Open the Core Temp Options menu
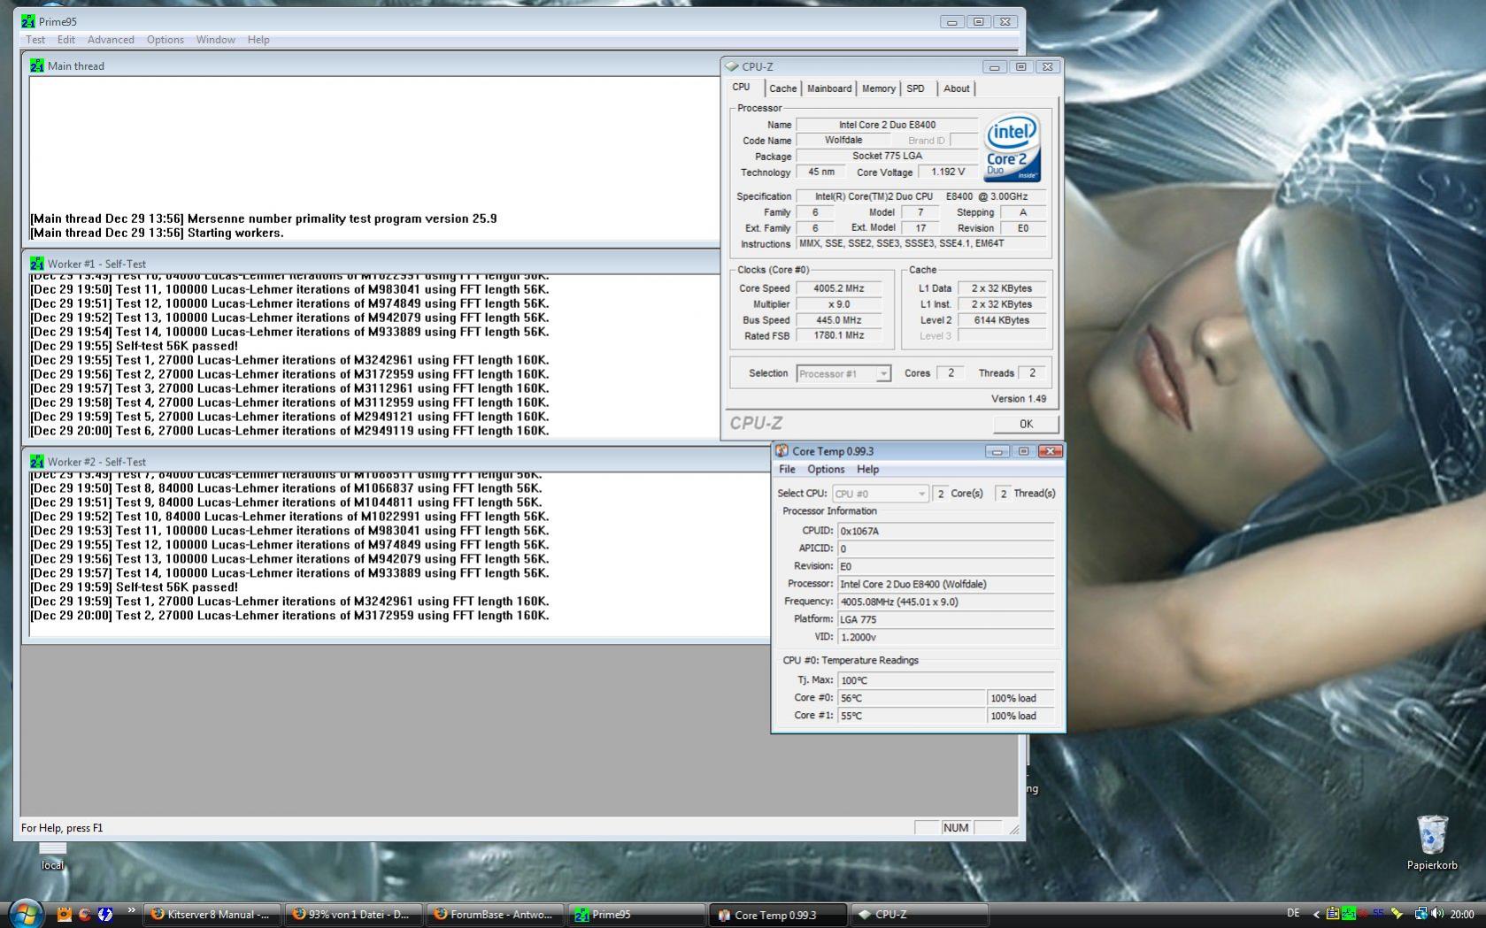Viewport: 1486px width, 928px height. coord(826,470)
